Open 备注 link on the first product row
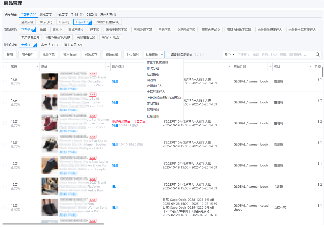Image resolution: width=324 pixels, height=227 pixels. tap(115, 81)
